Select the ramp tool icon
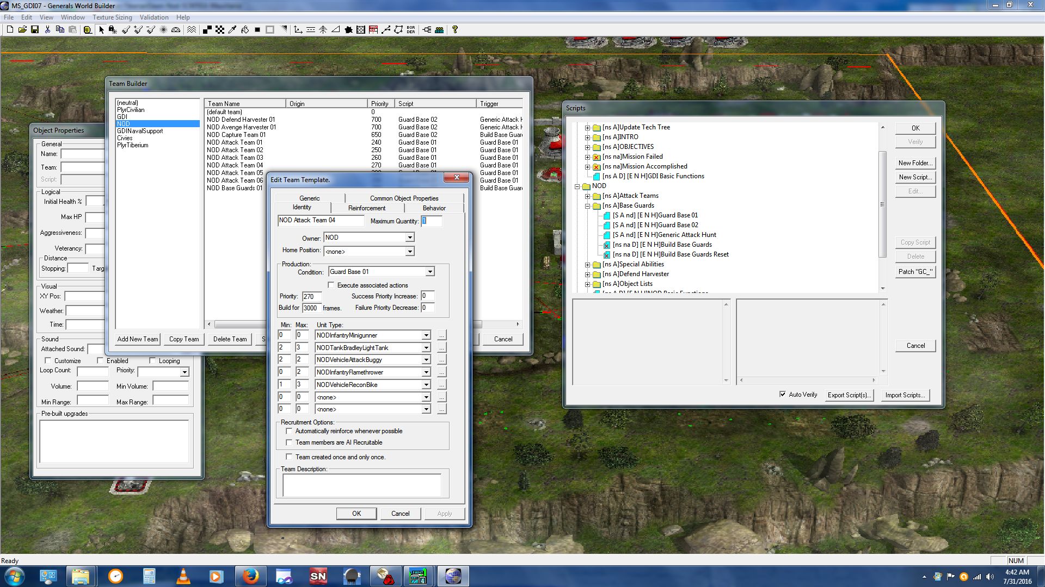The image size is (1045, 587). [x=336, y=29]
